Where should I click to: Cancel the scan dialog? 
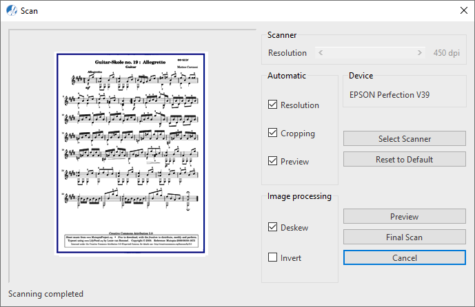tap(405, 257)
